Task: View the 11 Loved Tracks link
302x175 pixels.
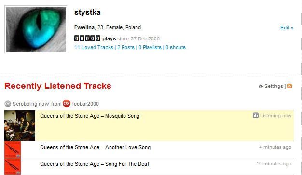Action: (x=94, y=47)
